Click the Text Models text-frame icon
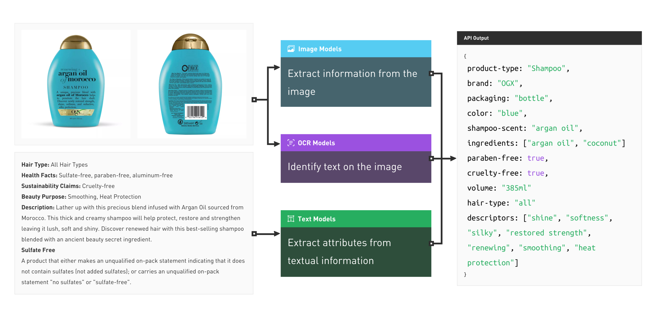656x317 pixels. (x=291, y=219)
